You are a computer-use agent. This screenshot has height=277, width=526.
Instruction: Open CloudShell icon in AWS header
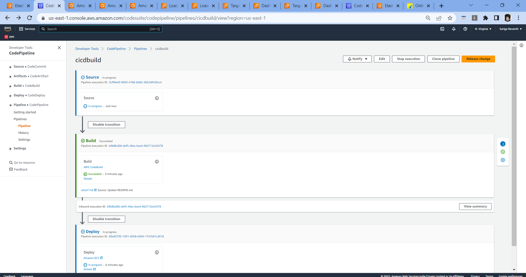point(442,29)
